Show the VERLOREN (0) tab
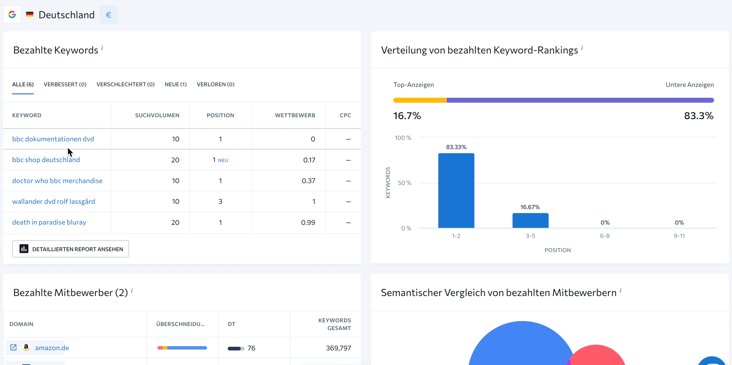732x365 pixels. tap(215, 84)
